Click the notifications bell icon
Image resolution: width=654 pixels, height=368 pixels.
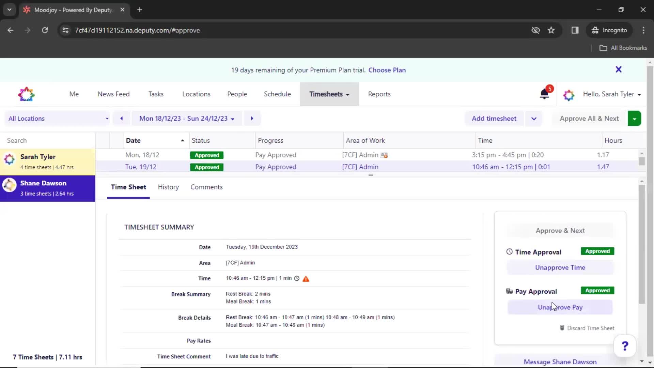(x=545, y=94)
